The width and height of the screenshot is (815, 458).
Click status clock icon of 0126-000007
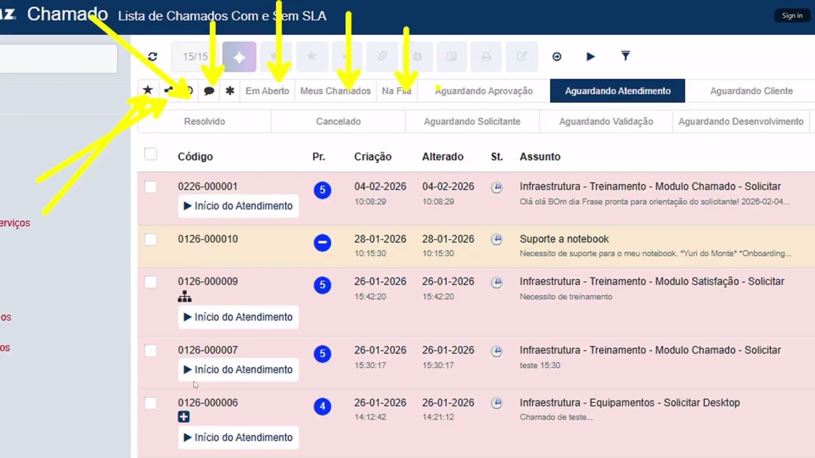pos(497,350)
